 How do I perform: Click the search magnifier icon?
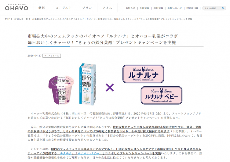click(223, 8)
